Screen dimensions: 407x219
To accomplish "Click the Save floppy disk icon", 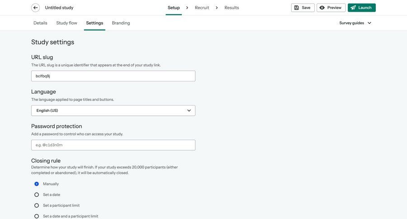I will (x=297, y=8).
